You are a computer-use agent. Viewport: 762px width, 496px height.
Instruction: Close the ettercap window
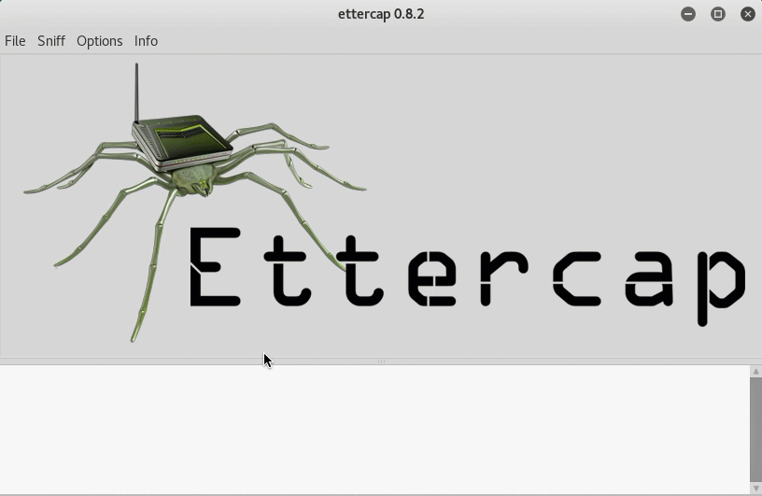(x=747, y=14)
